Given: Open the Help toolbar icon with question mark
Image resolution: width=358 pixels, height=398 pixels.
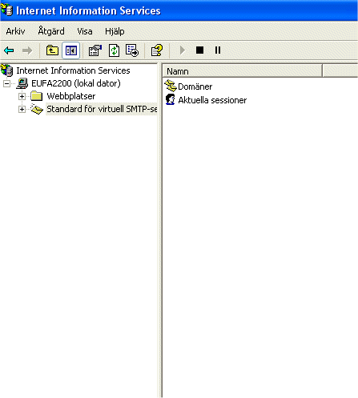Looking at the screenshot, I should pos(156,50).
